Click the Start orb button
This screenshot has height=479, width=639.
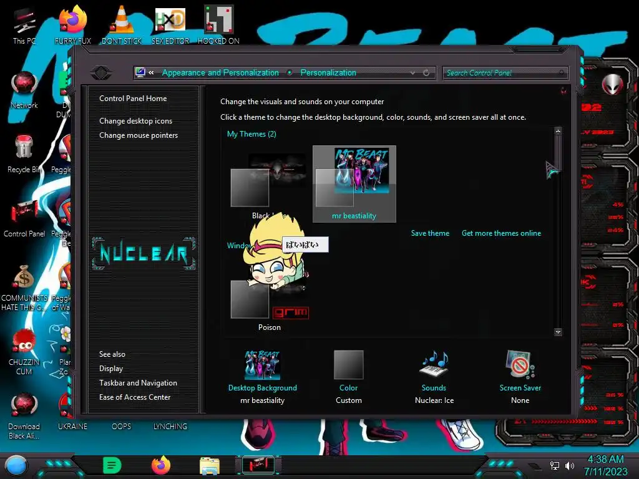16,465
